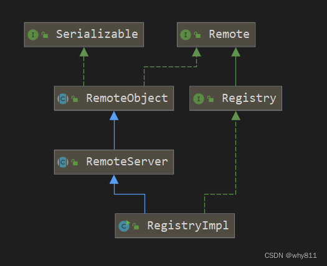Click the RemoteServer abstract class icon
The height and width of the screenshot is (266, 327).
pyautogui.click(x=63, y=162)
